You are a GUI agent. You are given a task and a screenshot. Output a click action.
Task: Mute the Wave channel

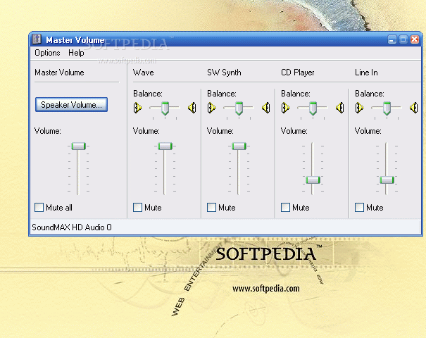click(x=137, y=207)
